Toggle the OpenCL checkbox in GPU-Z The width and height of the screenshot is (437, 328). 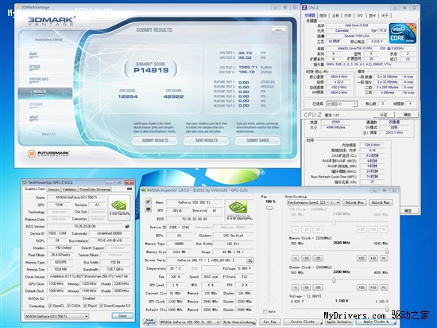[50, 306]
